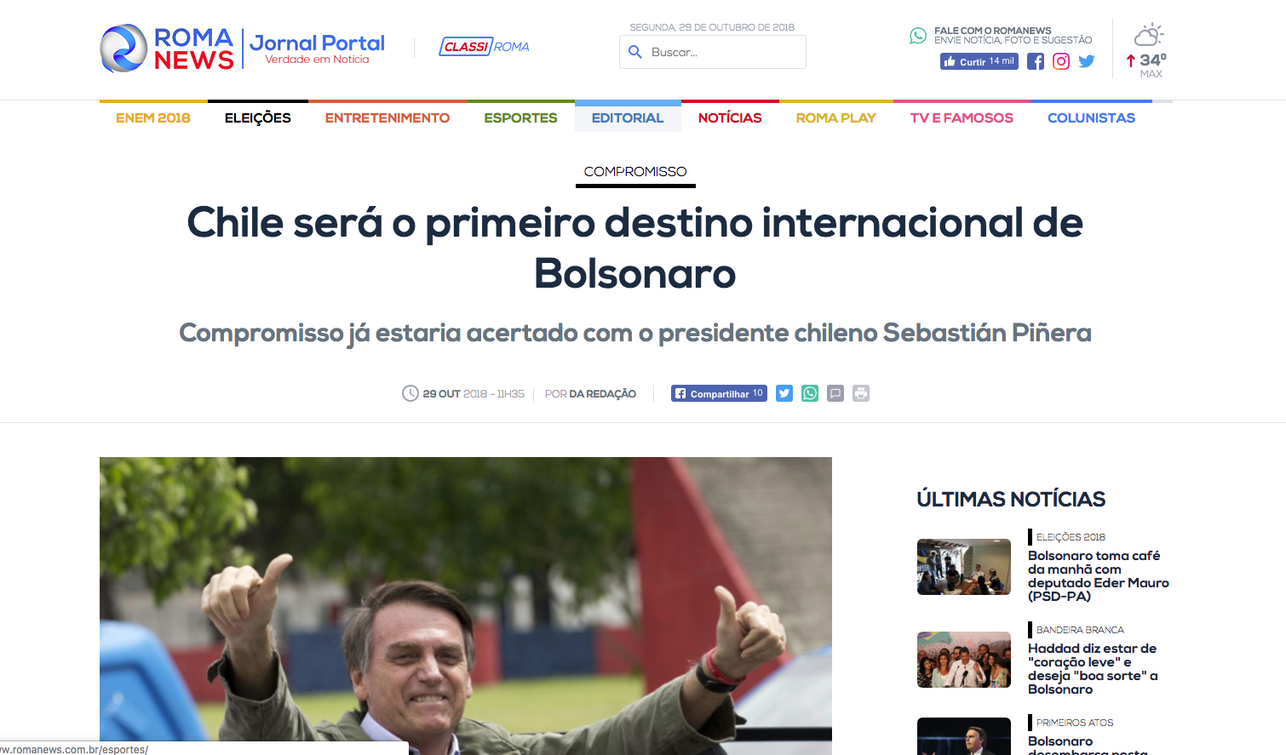Open the ClassiRoma link

point(484,47)
